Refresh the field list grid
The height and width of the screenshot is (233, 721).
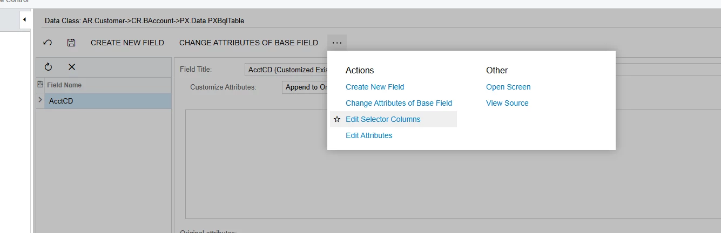point(48,67)
